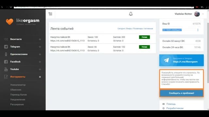
Task: Select the Инструменты menu item
Action: [18, 77]
